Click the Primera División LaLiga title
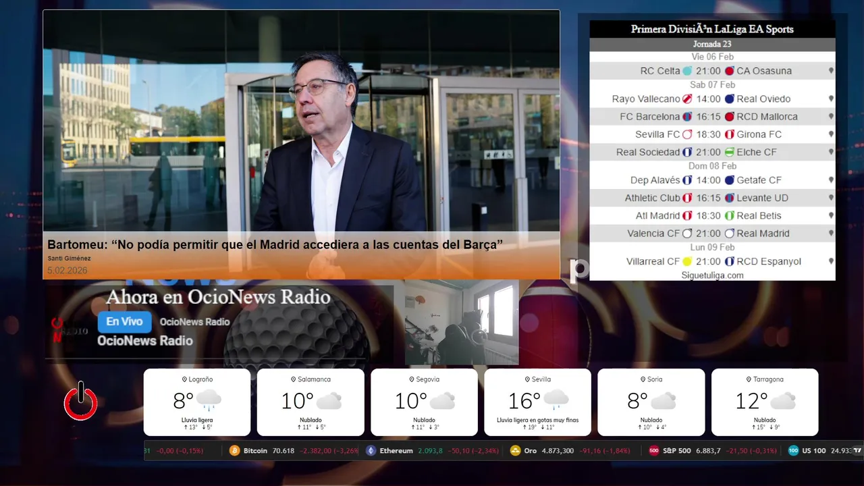The height and width of the screenshot is (486, 864). [712, 29]
